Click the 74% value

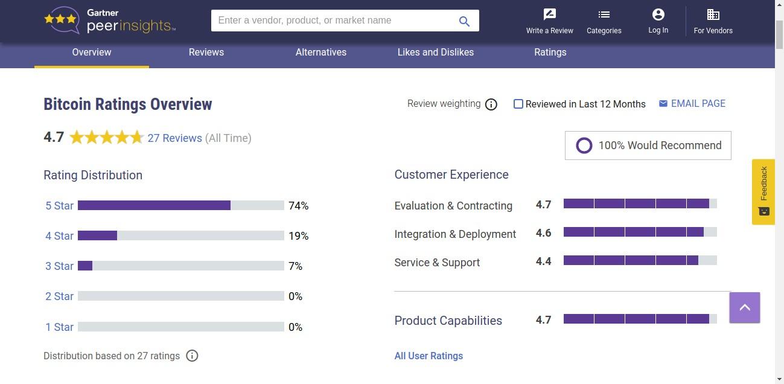coord(299,206)
